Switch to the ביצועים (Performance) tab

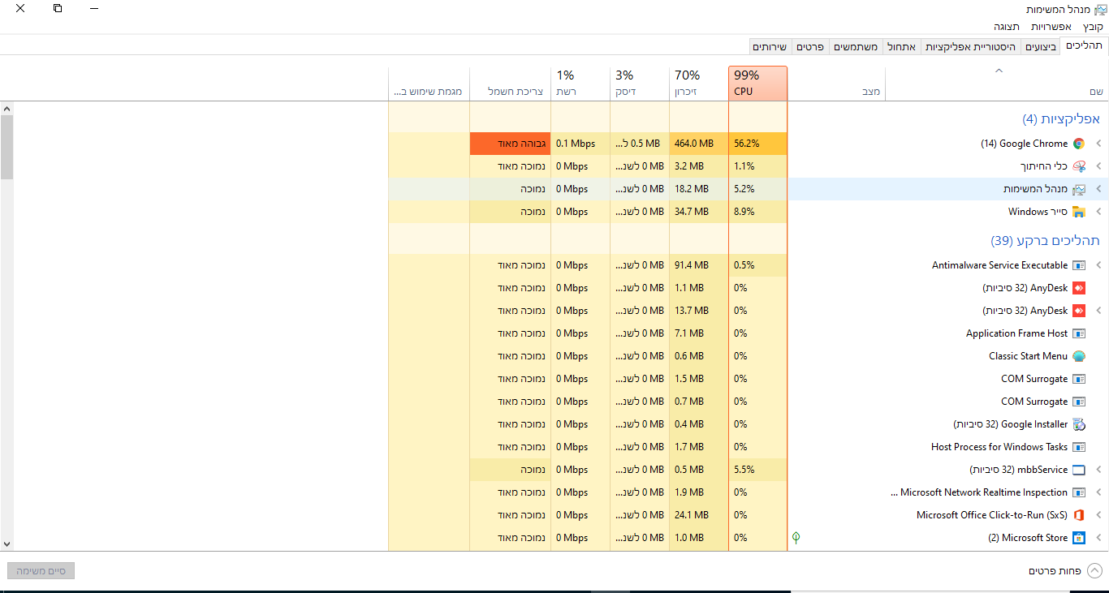point(1041,47)
